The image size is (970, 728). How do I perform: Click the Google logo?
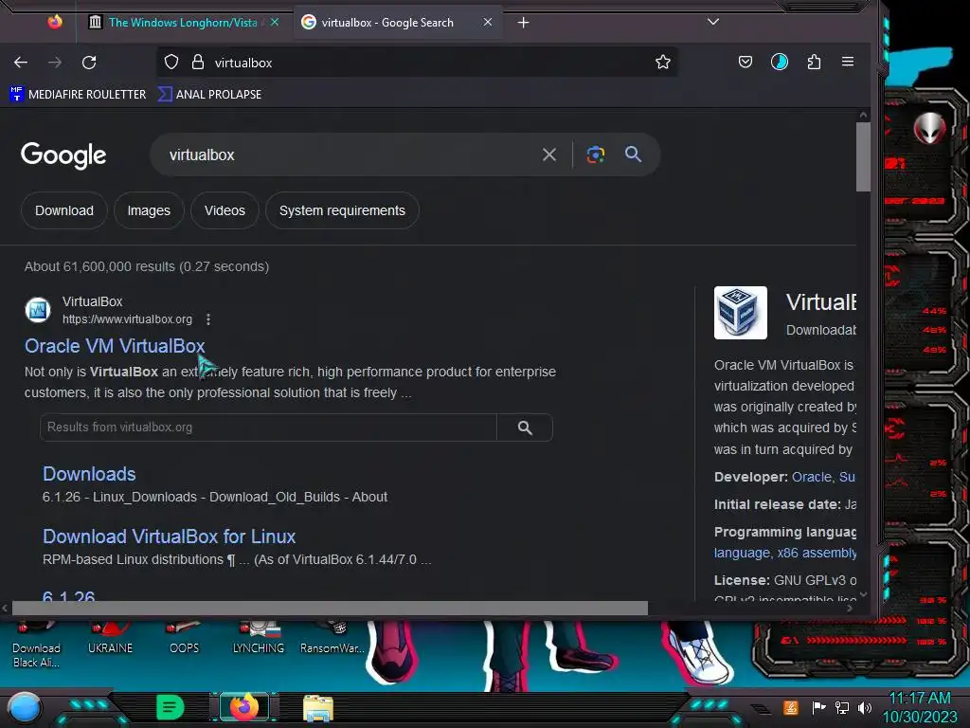pyautogui.click(x=63, y=155)
